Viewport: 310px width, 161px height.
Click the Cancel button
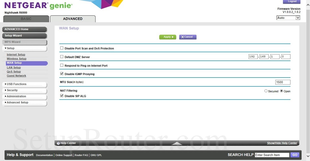tap(188, 37)
